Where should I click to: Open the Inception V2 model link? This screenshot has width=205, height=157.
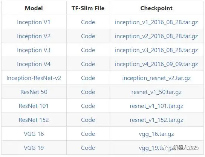(34, 36)
